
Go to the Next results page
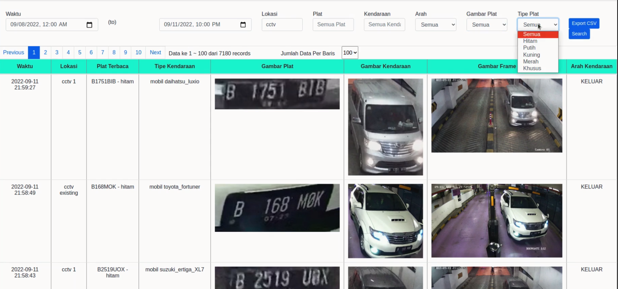click(x=155, y=53)
